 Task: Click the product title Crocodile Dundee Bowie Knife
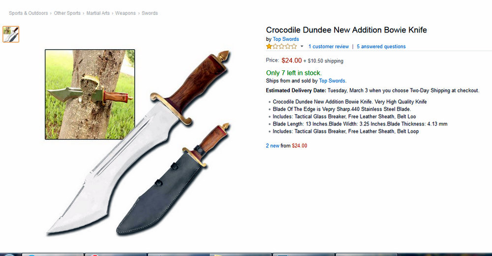[346, 30]
